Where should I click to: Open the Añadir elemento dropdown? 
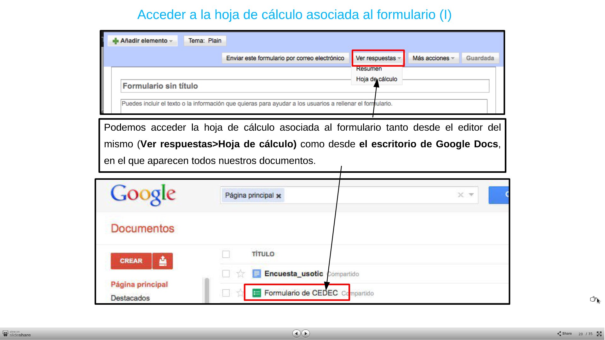click(x=143, y=41)
